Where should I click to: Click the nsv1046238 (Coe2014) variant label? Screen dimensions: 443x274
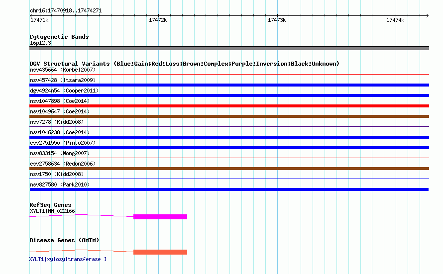[x=60, y=132]
